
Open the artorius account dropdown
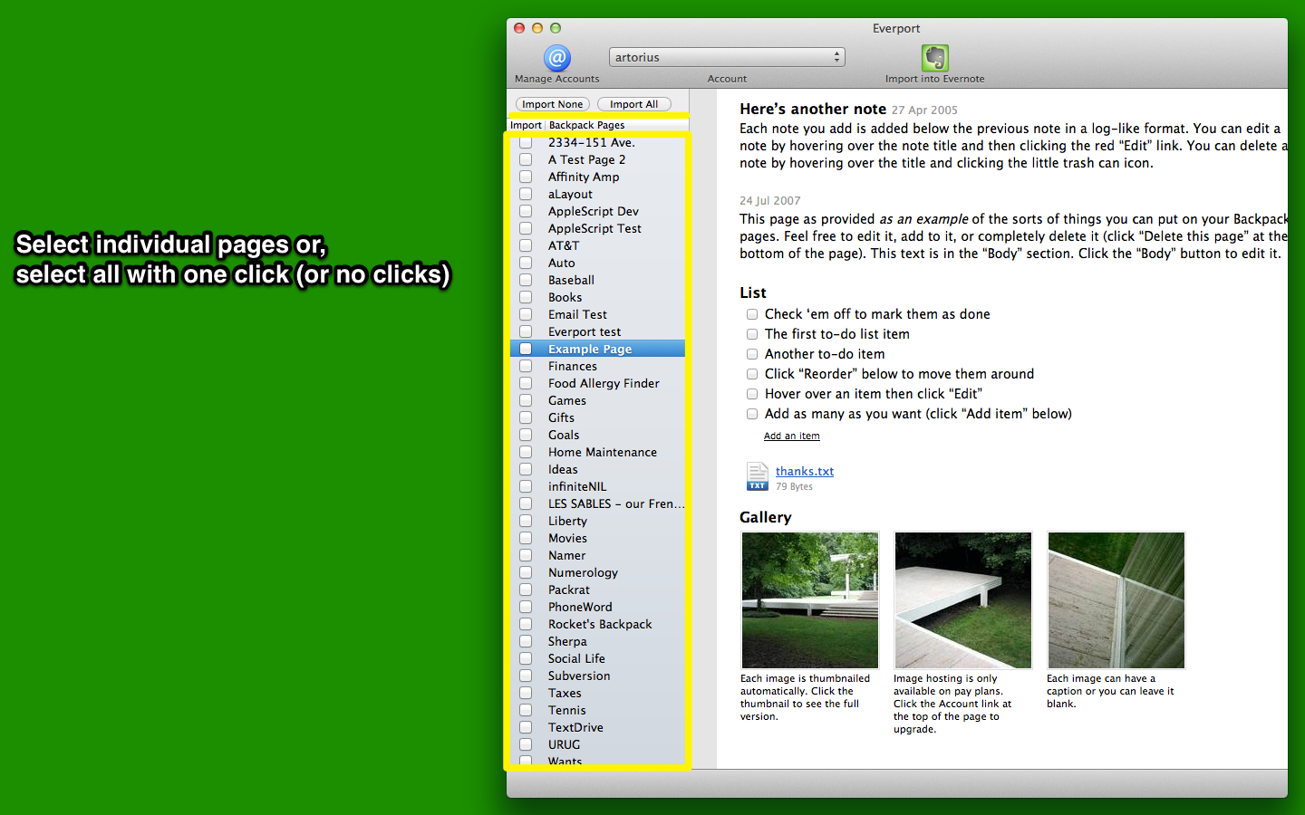tap(727, 57)
